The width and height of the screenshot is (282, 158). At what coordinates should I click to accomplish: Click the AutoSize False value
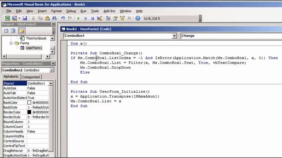[x=38, y=88]
